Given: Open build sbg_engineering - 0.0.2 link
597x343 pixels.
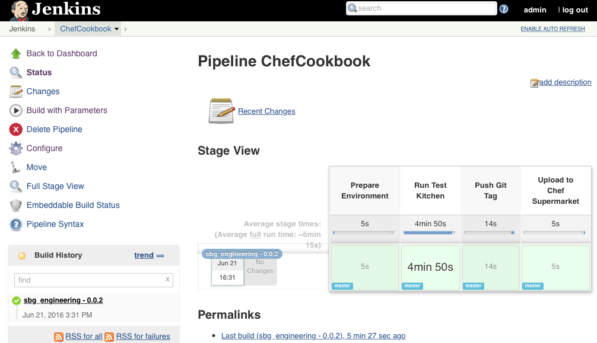Looking at the screenshot, I should 63,300.
